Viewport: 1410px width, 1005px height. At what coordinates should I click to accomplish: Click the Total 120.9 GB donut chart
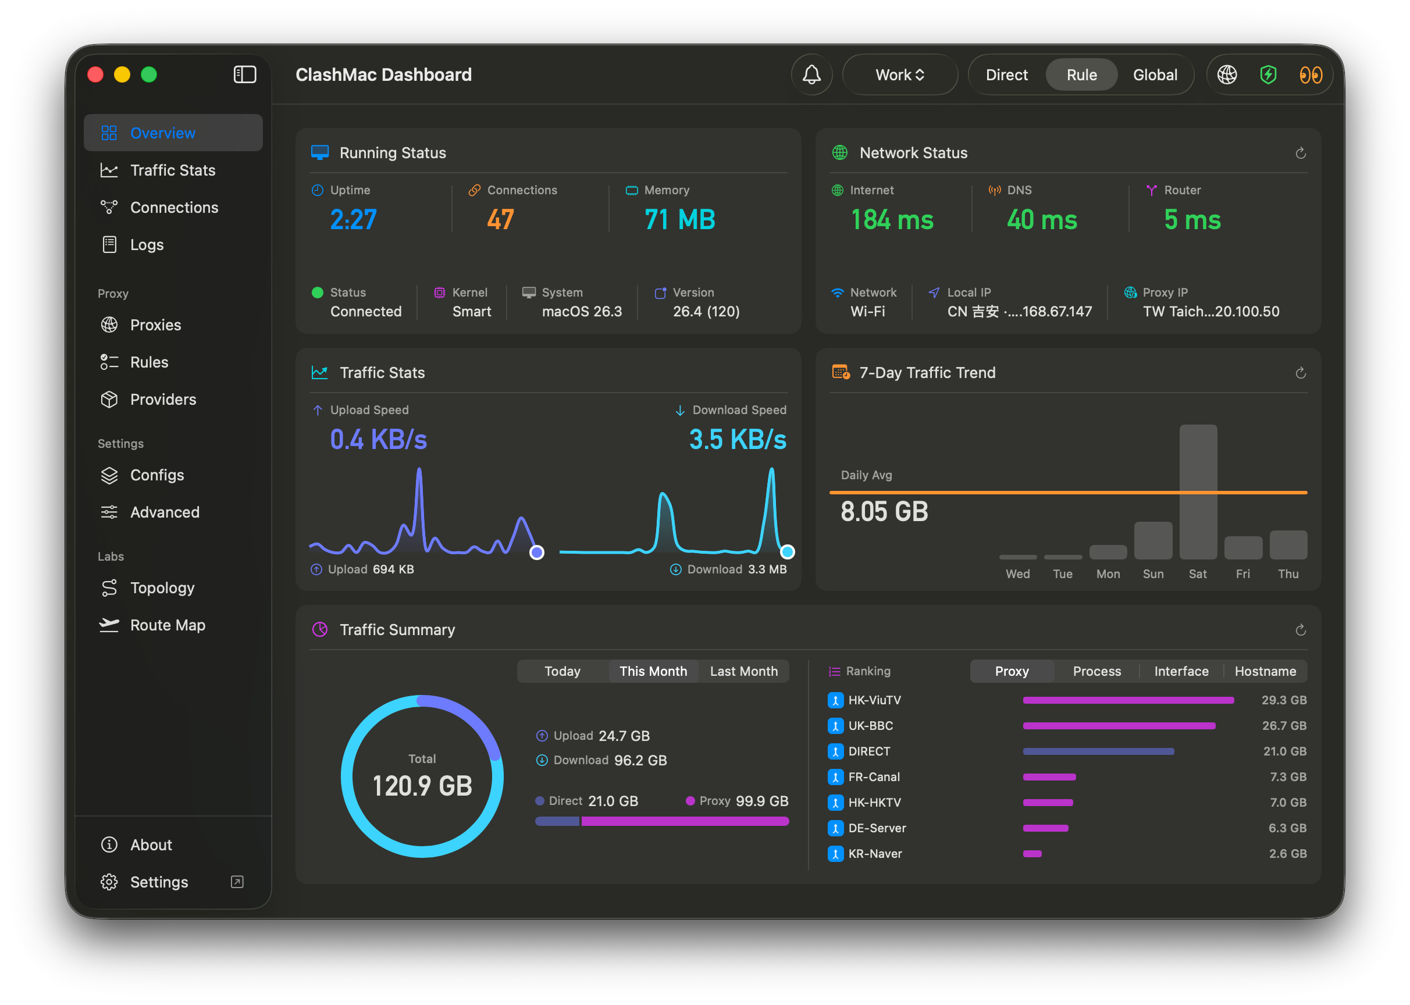coord(422,776)
